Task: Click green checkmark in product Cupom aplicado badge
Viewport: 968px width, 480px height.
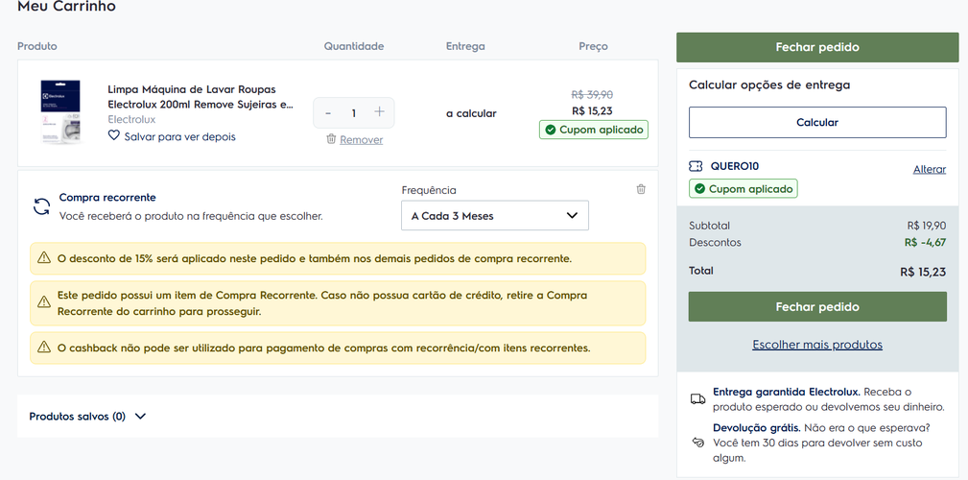Action: coord(550,130)
